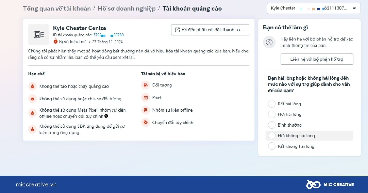The height and width of the screenshot is (193, 368).
Task: Click the Pixel code icon
Action: (145, 97)
